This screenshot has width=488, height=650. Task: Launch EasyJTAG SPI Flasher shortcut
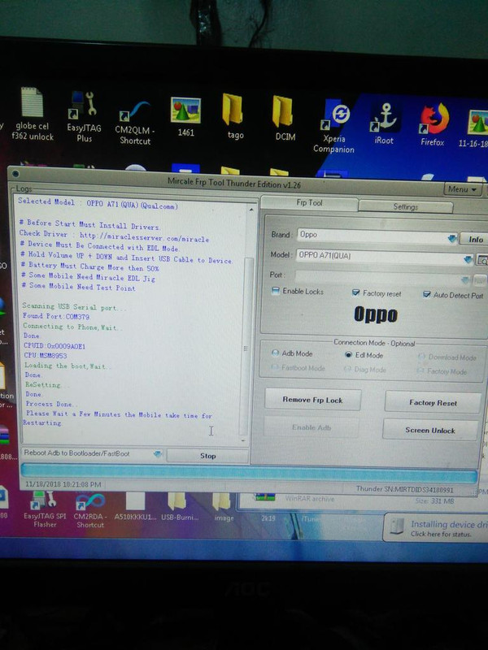pos(45,509)
